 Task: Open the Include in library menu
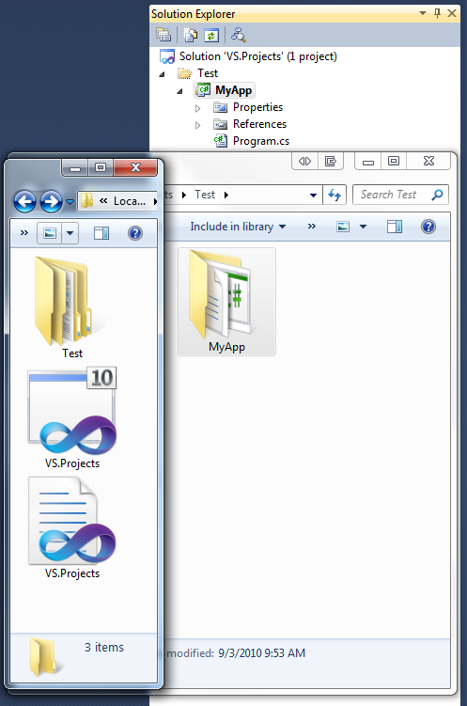click(x=238, y=227)
